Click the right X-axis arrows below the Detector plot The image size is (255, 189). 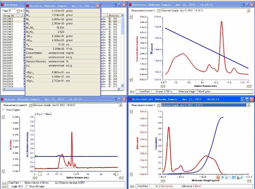(249, 86)
